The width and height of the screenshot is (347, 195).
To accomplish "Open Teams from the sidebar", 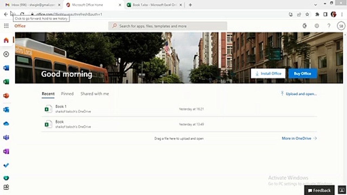I will pos(6,137).
